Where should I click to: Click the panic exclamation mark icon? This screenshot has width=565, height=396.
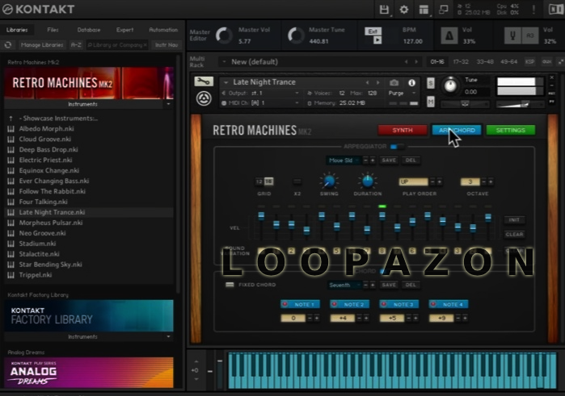coord(533,10)
